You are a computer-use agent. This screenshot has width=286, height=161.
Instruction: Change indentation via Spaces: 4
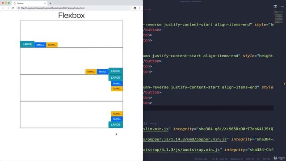click(x=236, y=159)
